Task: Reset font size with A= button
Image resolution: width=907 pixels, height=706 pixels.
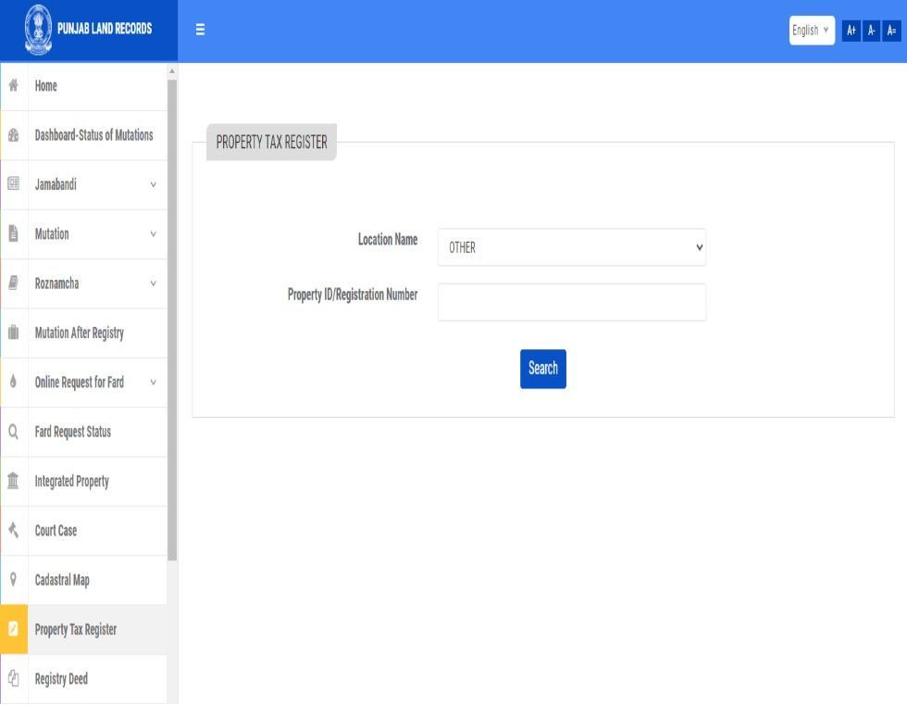Action: (891, 31)
